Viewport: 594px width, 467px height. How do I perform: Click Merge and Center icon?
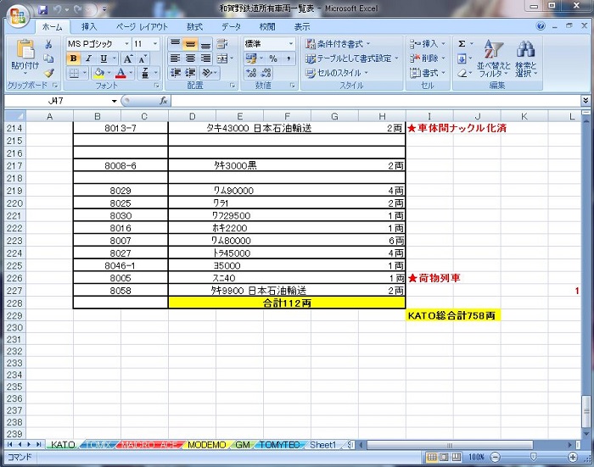[222, 58]
